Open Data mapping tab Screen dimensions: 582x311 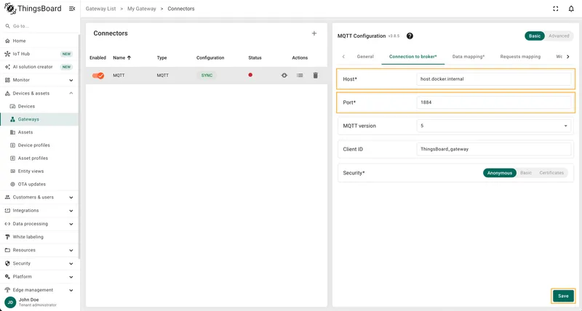click(x=469, y=57)
